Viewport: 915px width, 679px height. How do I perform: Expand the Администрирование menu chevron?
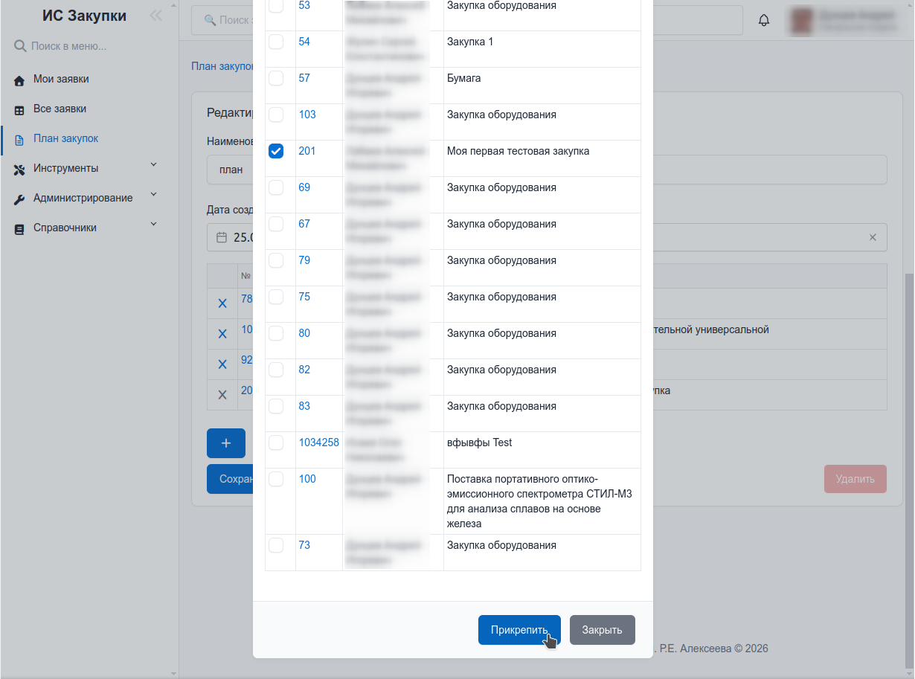click(154, 194)
